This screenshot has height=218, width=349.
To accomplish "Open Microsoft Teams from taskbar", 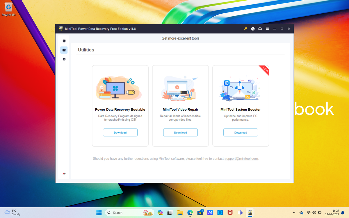I will [x=240, y=212].
